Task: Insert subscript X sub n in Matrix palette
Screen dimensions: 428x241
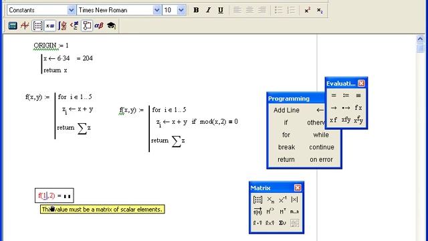Action: pyautogui.click(x=270, y=199)
